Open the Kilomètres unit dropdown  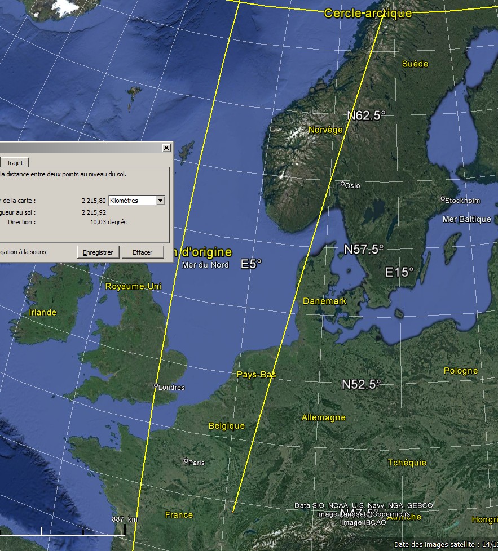click(161, 201)
